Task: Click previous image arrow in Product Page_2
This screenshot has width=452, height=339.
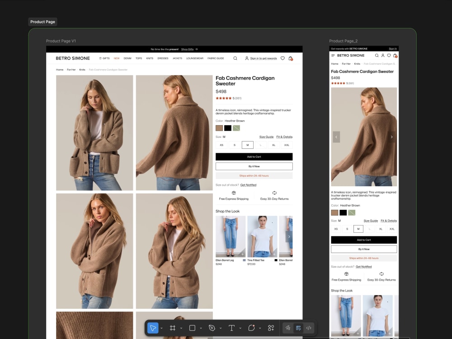Action: tap(336, 137)
